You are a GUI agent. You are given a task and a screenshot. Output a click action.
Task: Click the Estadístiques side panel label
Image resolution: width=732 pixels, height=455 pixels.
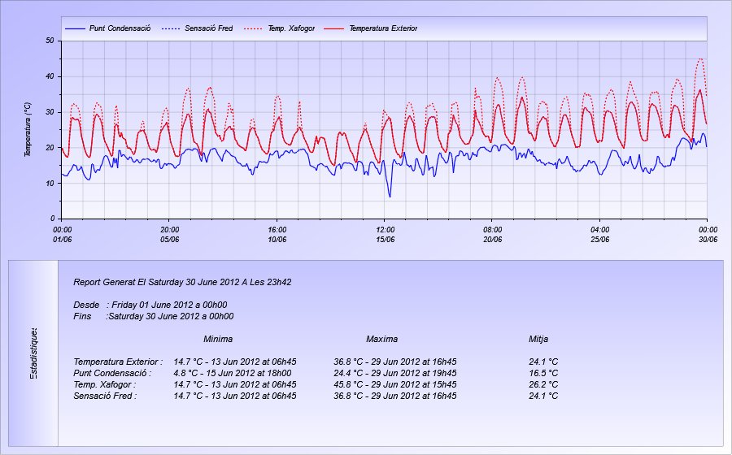[33, 353]
